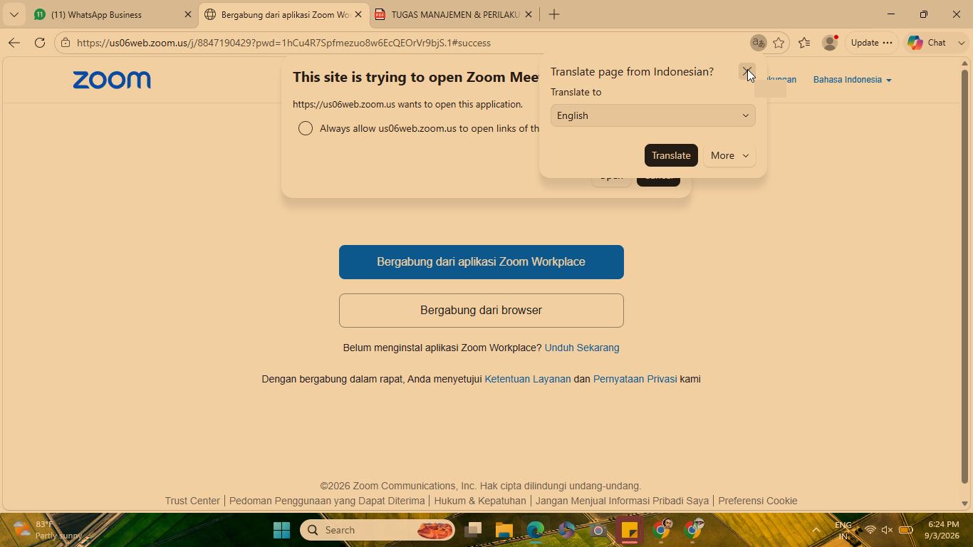Open the browser profile avatar
The height and width of the screenshot is (547, 973).
tap(830, 43)
